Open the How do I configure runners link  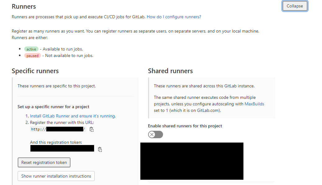[174, 17]
